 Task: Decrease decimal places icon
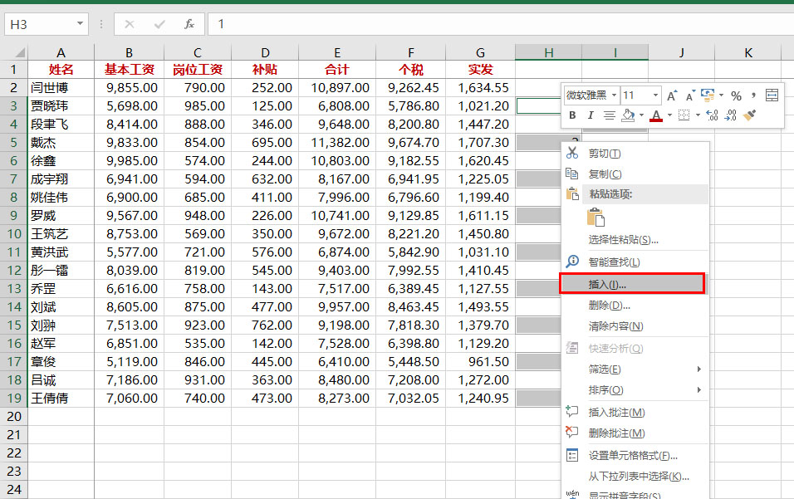click(x=731, y=115)
